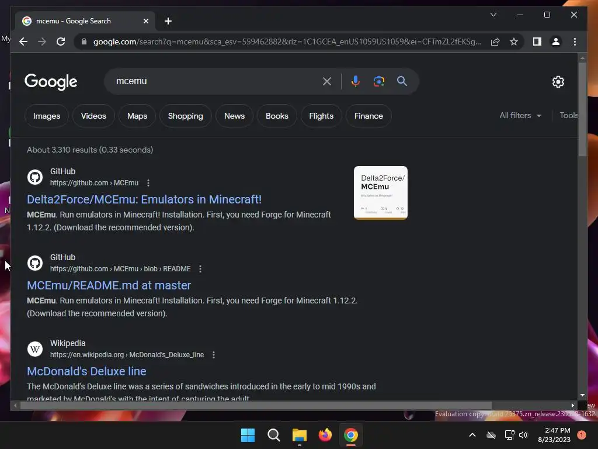
Task: Start a voice search with the microphone
Action: click(x=356, y=81)
